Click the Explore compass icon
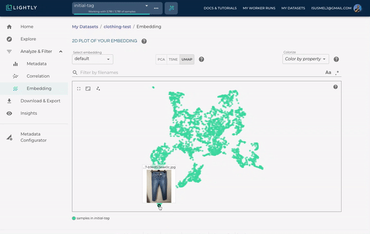 point(9,39)
